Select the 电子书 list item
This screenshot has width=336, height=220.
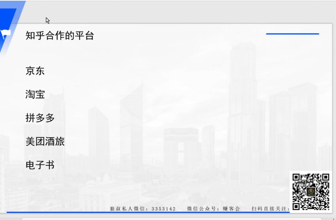coord(40,165)
